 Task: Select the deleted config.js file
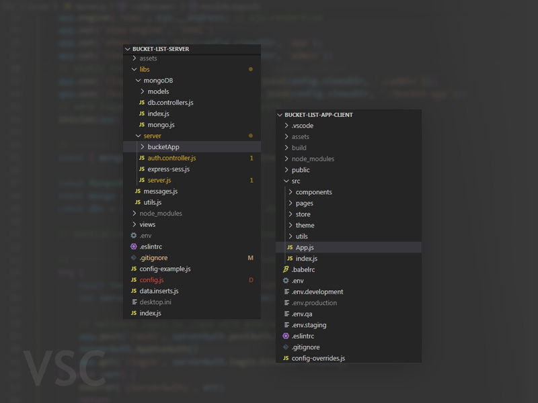(151, 280)
